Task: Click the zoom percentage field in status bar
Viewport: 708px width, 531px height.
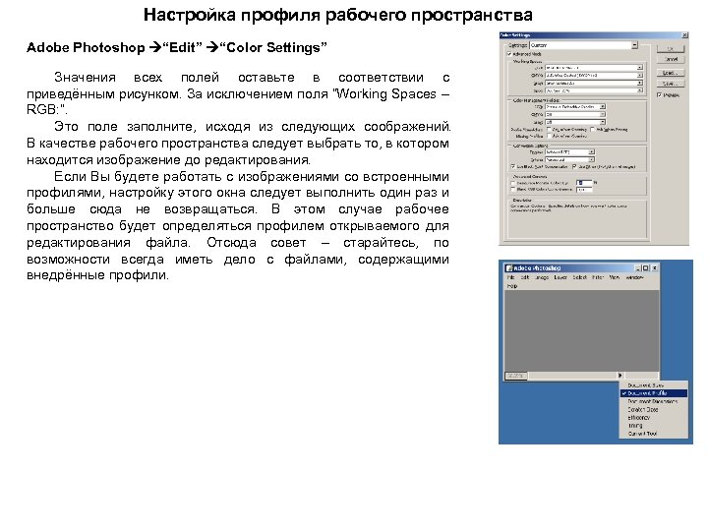Action: point(516,376)
